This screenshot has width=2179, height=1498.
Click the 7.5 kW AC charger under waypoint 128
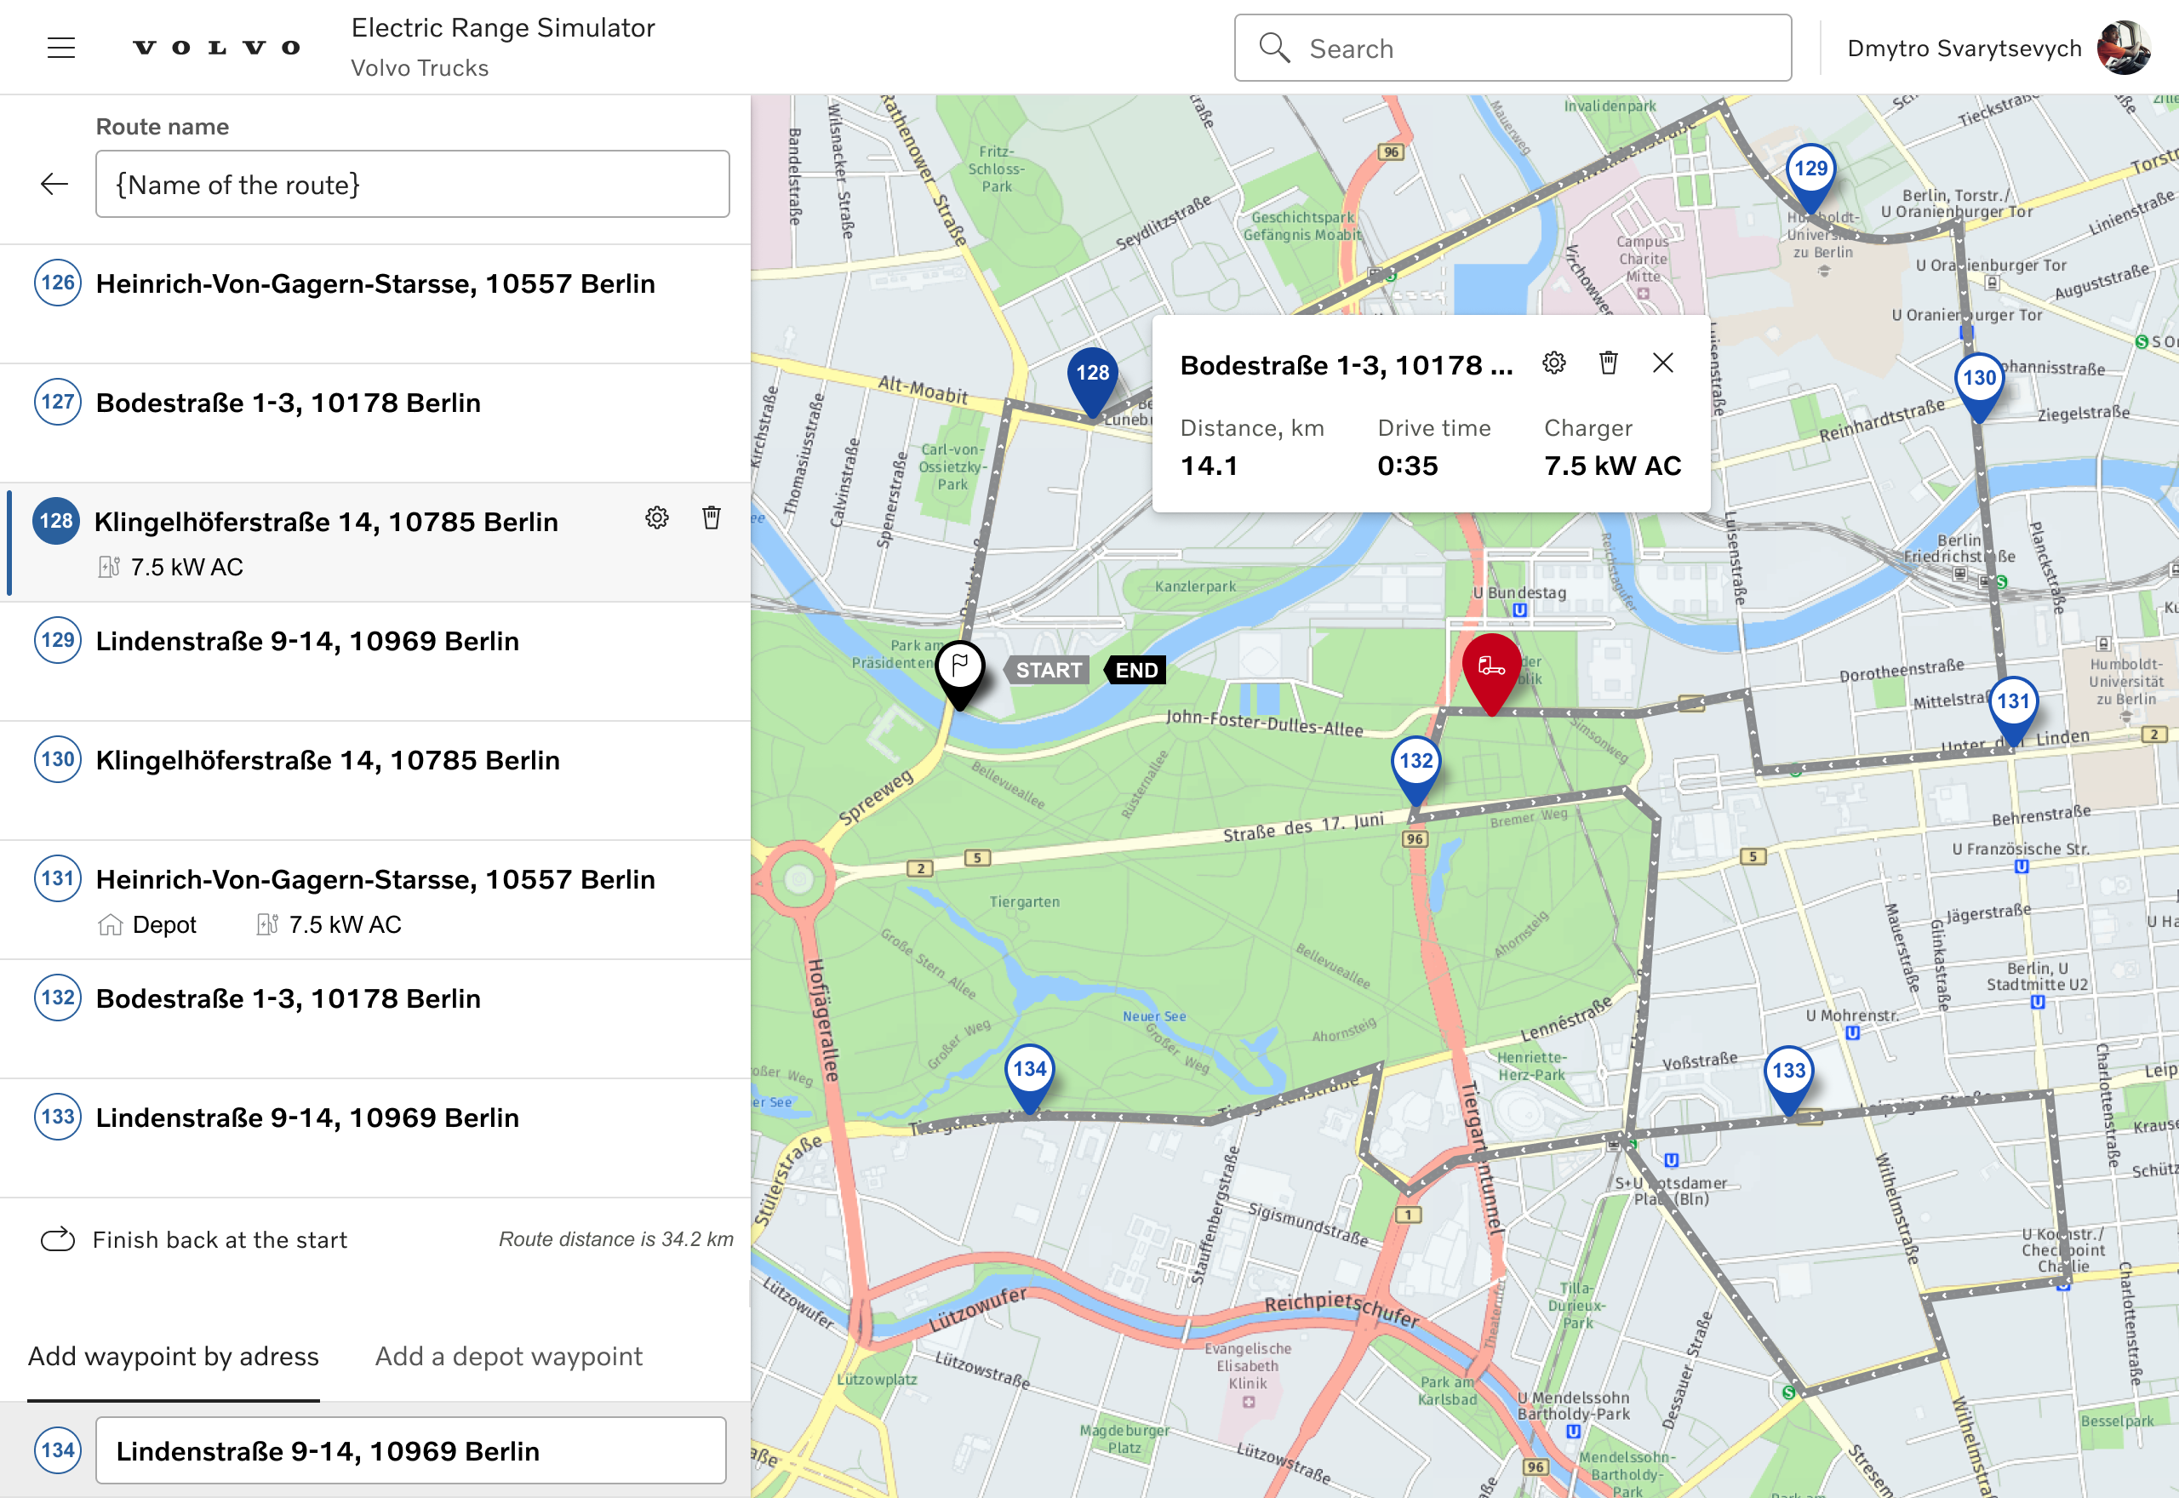[171, 567]
